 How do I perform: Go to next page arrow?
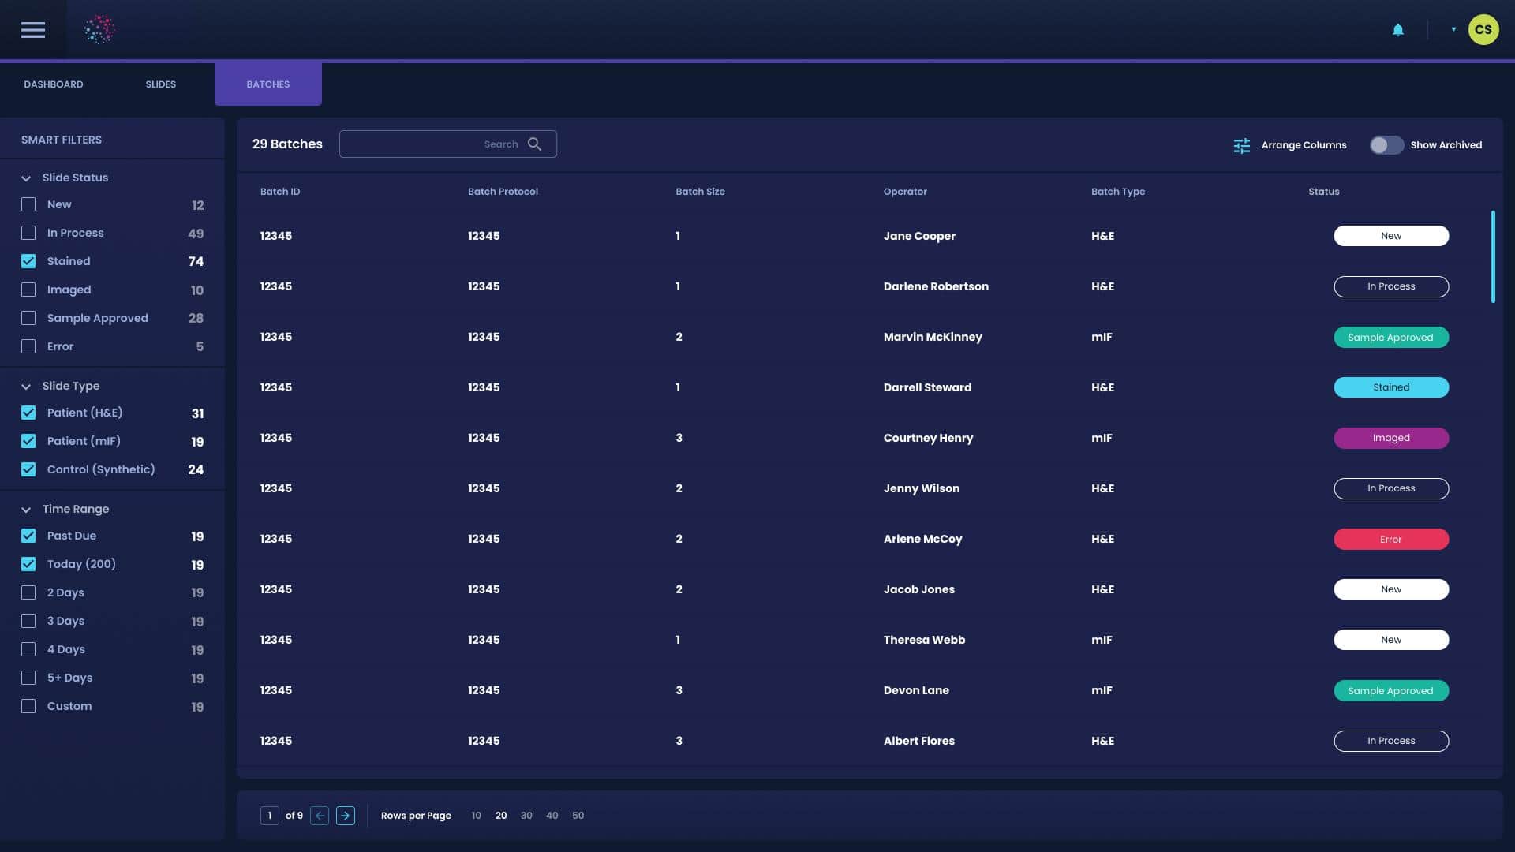pyautogui.click(x=345, y=816)
